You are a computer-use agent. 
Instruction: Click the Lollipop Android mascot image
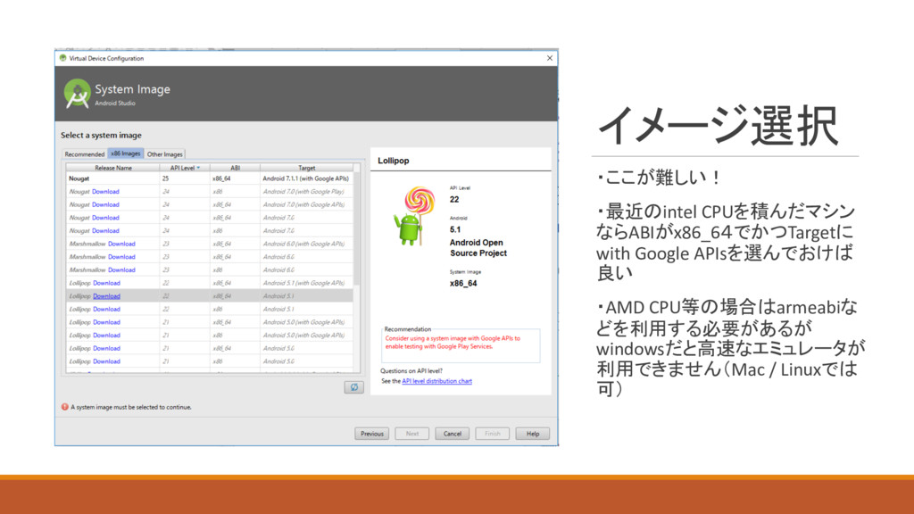click(x=414, y=216)
